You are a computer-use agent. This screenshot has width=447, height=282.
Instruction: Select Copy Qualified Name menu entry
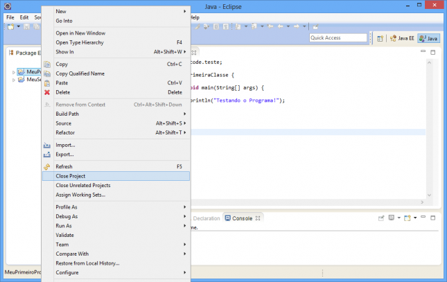pos(116,73)
